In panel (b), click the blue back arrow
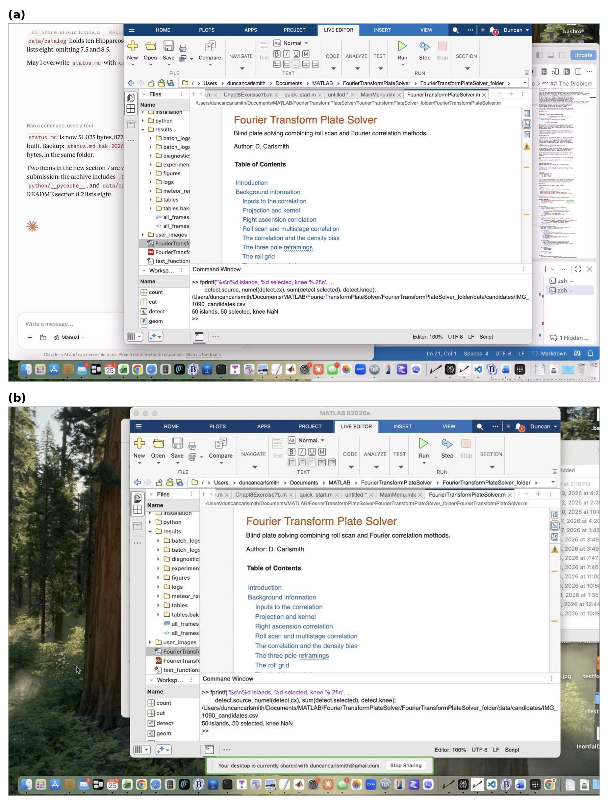The height and width of the screenshot is (804, 608). (x=138, y=482)
